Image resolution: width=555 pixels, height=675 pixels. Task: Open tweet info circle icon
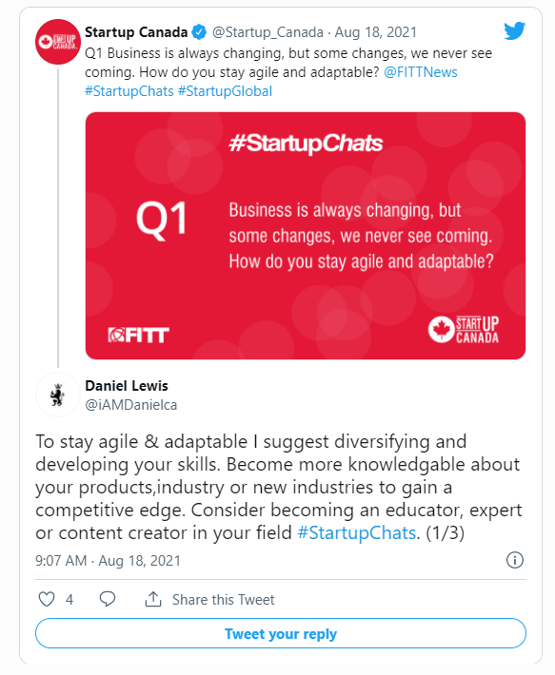(x=515, y=560)
